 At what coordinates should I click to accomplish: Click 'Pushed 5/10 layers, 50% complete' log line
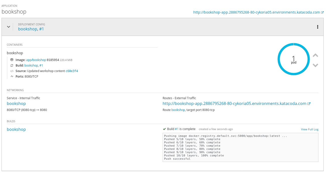coord(192,139)
